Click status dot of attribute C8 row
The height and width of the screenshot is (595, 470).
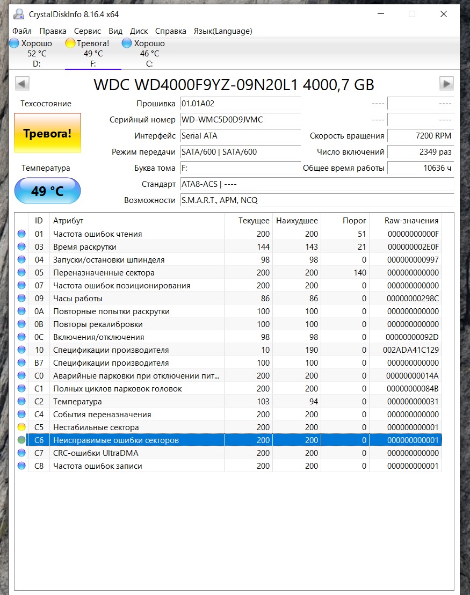pos(21,466)
